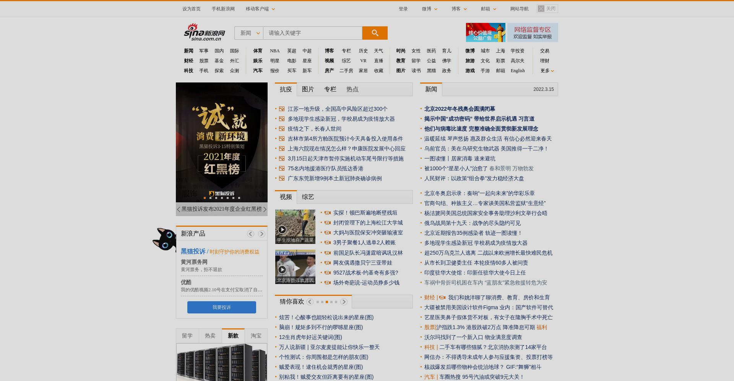
Task: Open 黄河票务网 complaint entry
Action: click(x=194, y=262)
